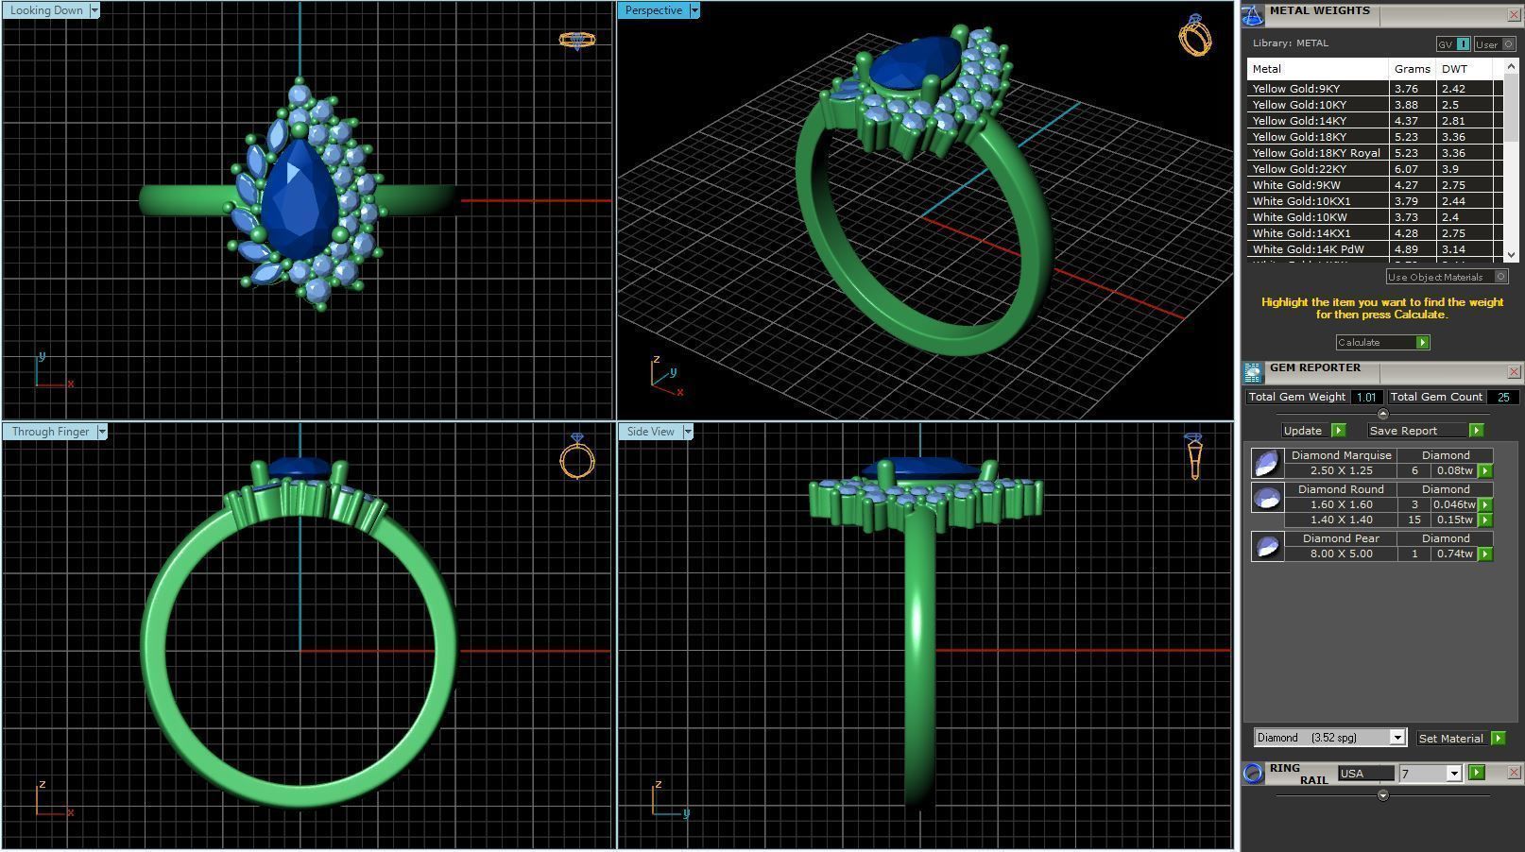Click the Diamond Pear gem thumbnail

(x=1267, y=546)
